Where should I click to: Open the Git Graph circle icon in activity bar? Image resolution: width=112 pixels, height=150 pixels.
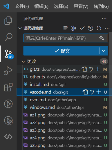8,104
